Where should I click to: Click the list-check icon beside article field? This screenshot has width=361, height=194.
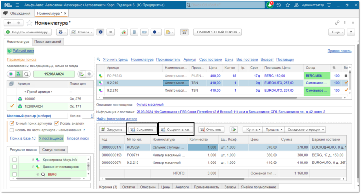coord(81,74)
